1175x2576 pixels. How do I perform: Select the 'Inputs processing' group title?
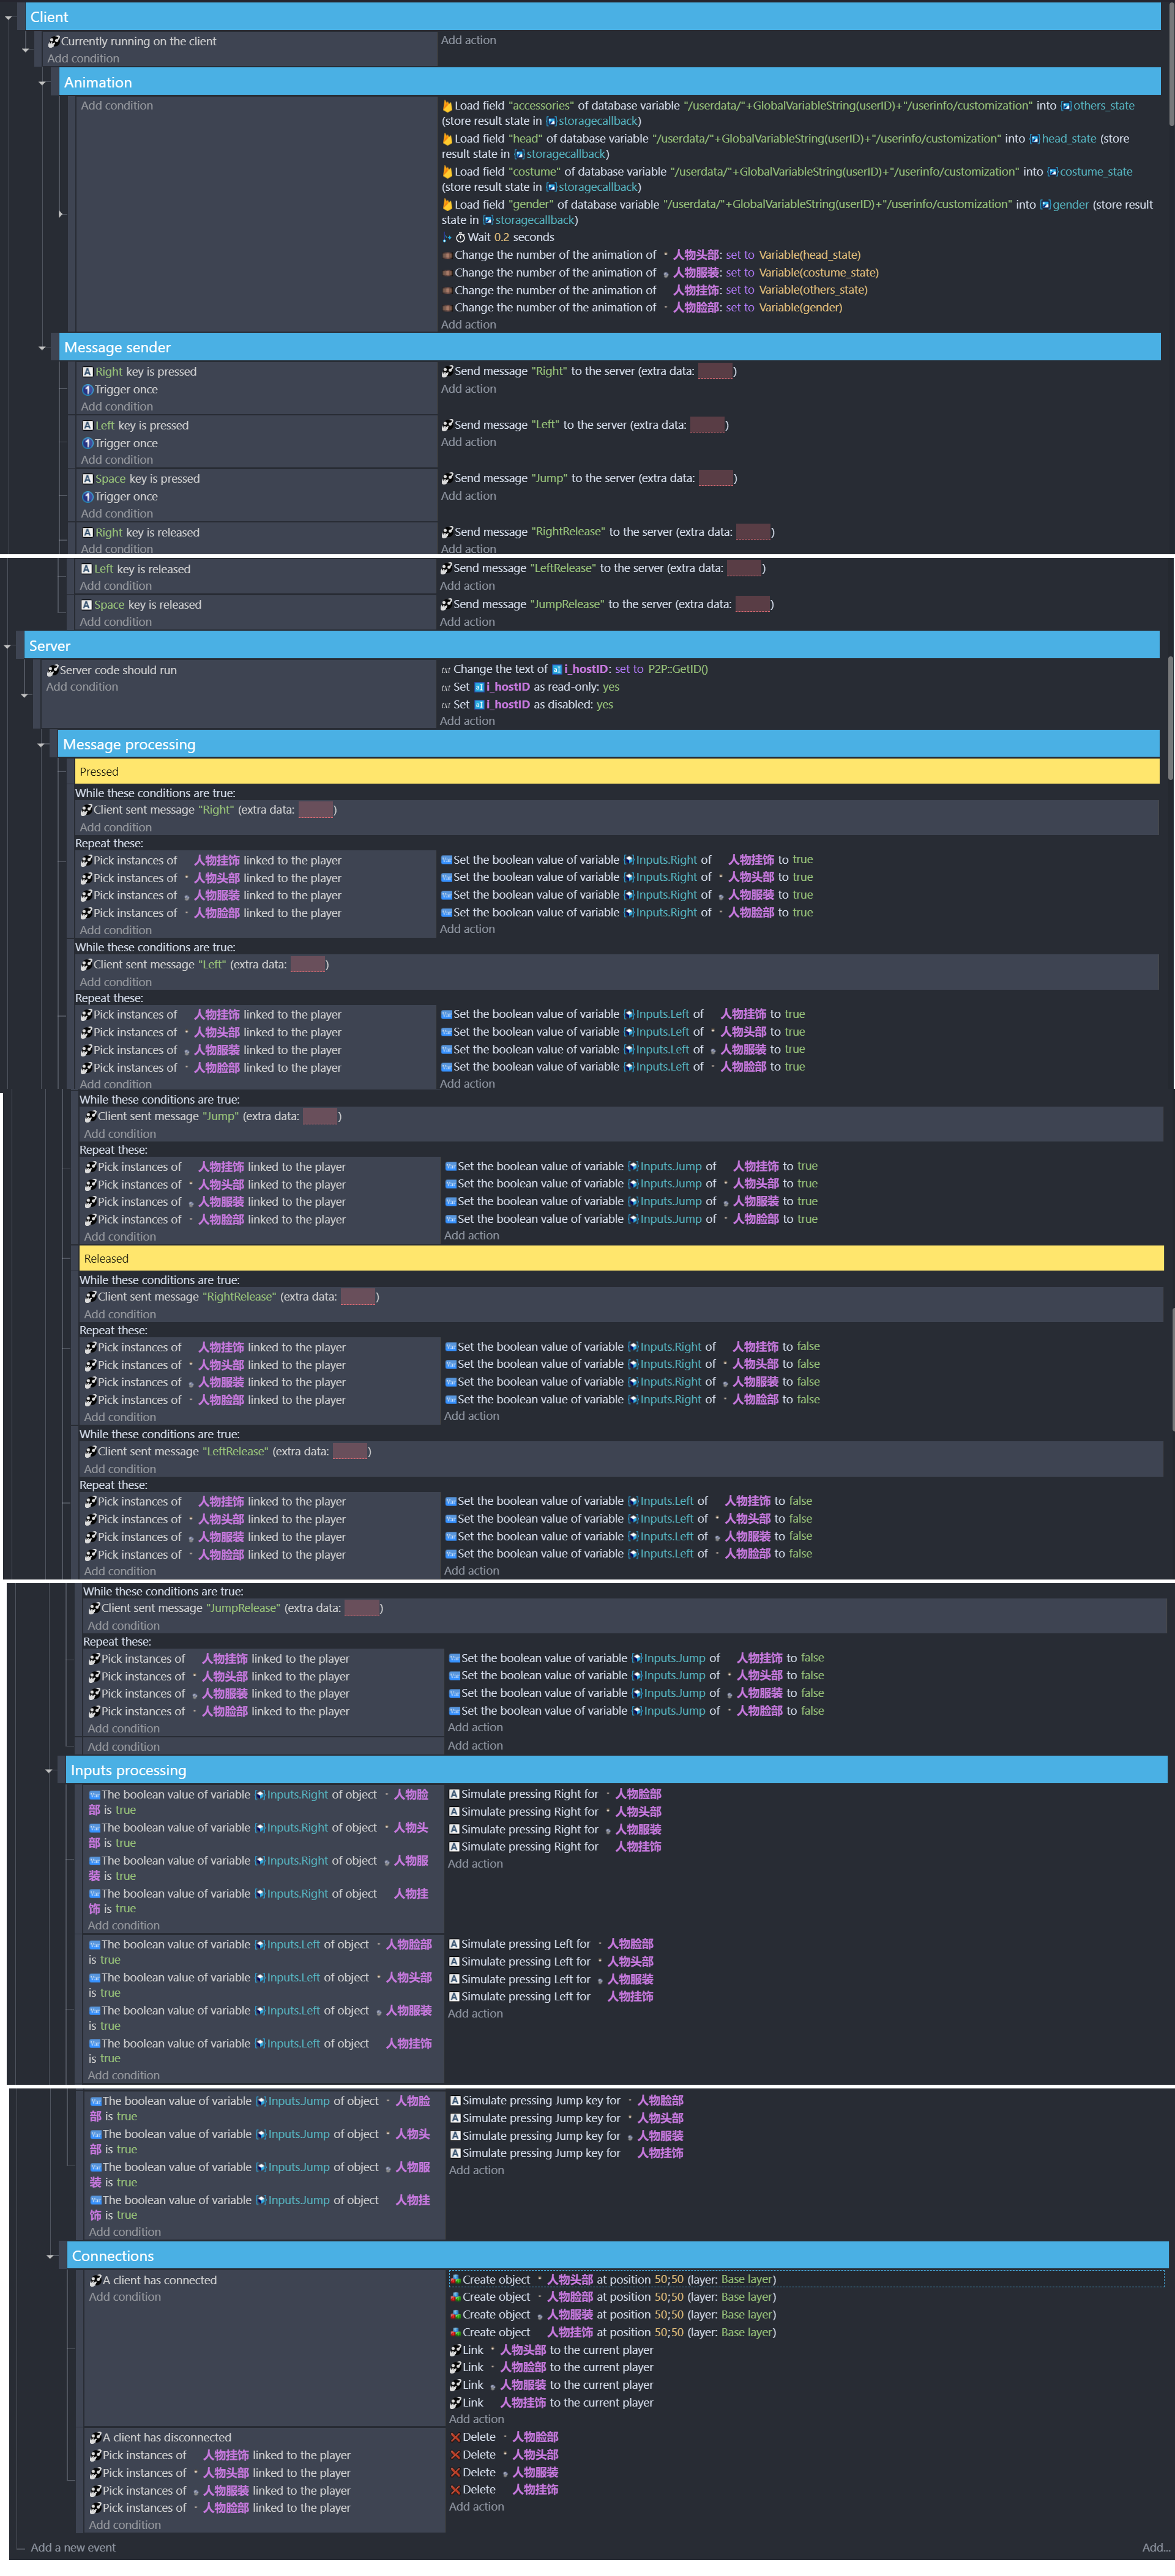[129, 1771]
